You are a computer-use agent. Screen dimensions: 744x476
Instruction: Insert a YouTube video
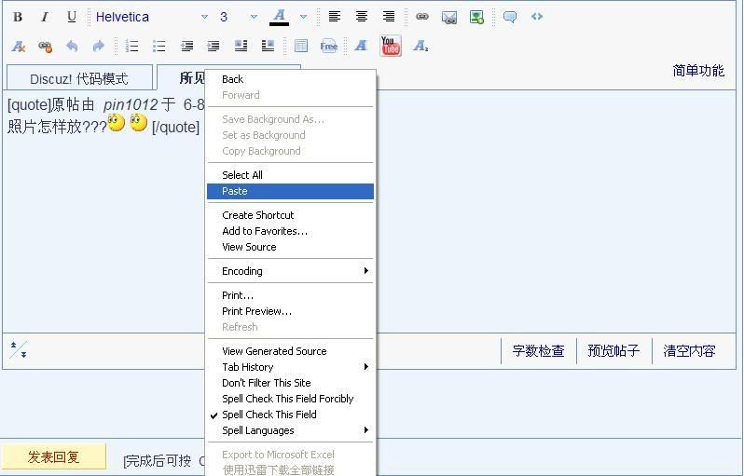pyautogui.click(x=391, y=46)
